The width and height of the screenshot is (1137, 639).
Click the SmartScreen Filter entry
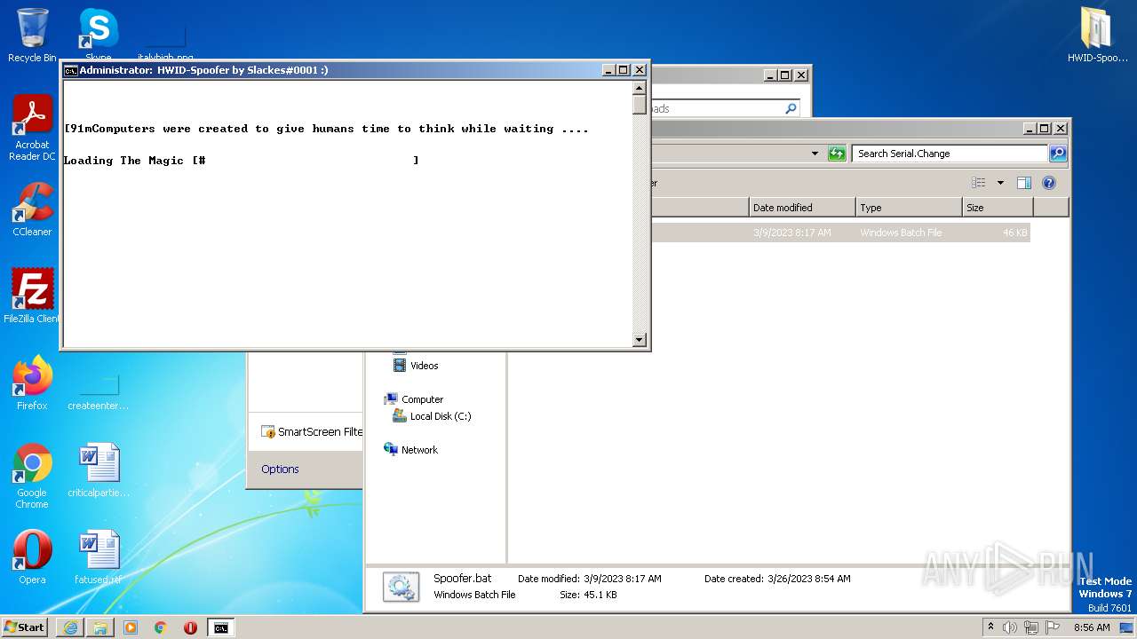(312, 432)
